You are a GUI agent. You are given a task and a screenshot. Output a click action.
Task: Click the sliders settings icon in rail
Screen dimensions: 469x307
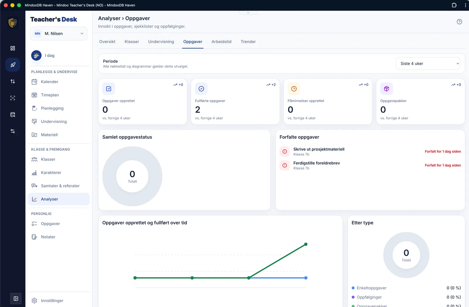[x=13, y=131]
